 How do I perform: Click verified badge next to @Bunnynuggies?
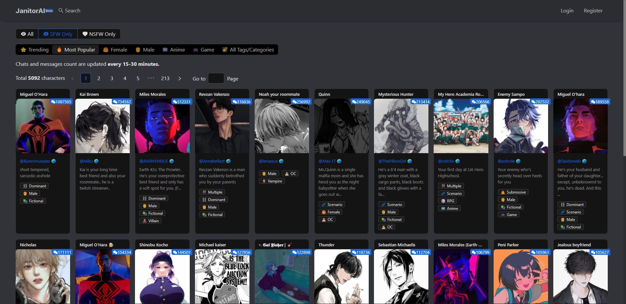(54, 161)
